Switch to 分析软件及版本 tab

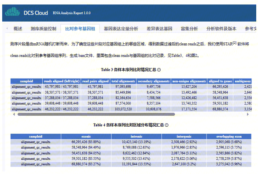(221, 29)
